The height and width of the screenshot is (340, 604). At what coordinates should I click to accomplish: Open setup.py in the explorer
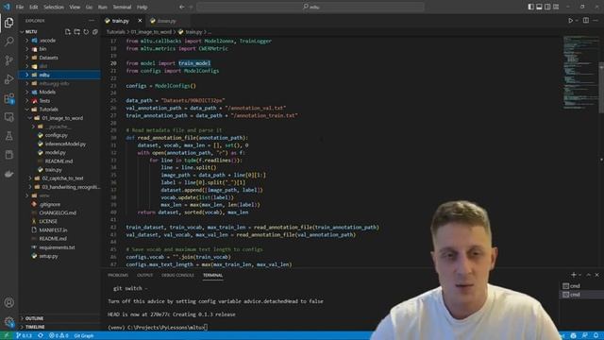pos(48,256)
